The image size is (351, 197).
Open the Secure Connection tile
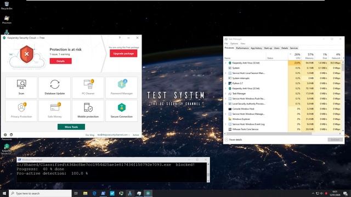(x=122, y=111)
